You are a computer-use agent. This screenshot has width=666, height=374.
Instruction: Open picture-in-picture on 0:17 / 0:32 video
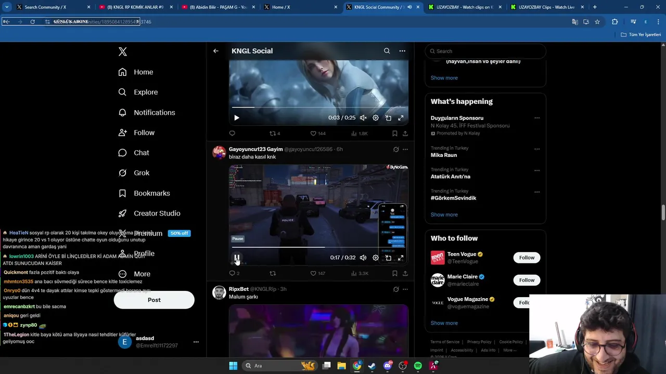click(x=388, y=258)
